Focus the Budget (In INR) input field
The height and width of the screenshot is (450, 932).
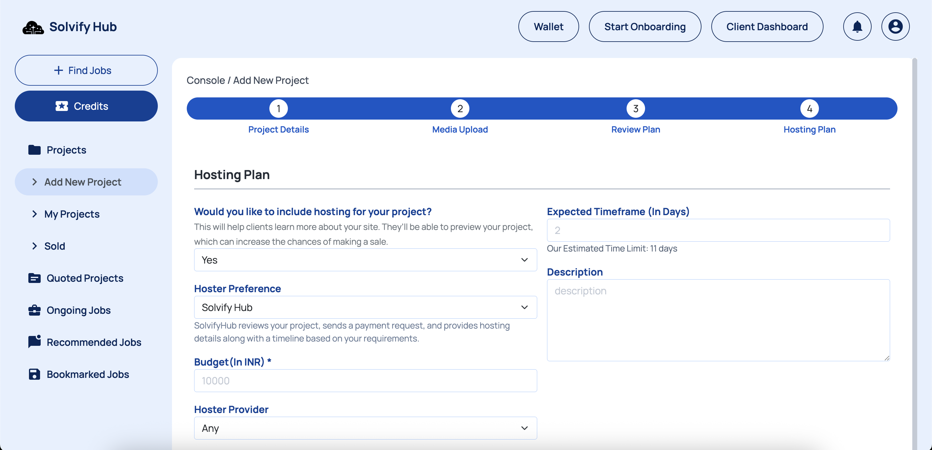pos(366,381)
